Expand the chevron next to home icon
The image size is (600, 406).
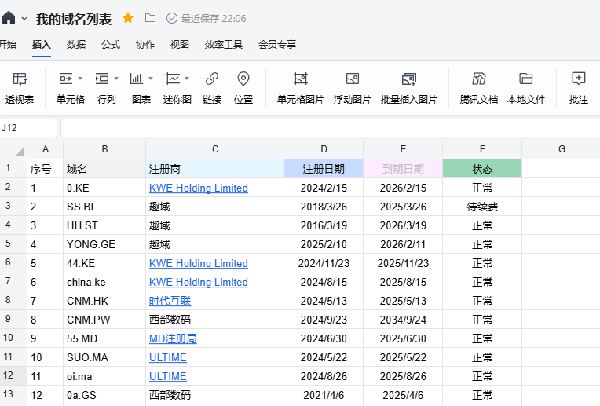pyautogui.click(x=24, y=18)
